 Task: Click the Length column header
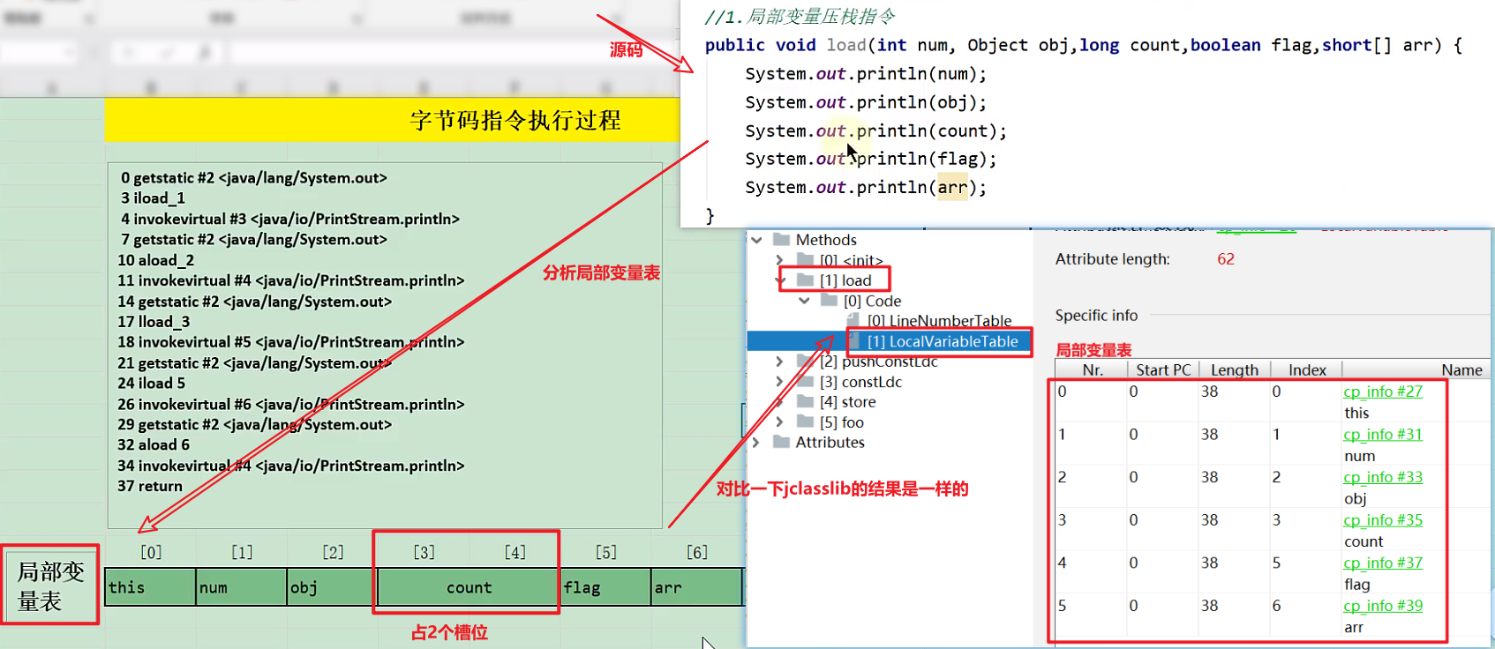point(1235,370)
